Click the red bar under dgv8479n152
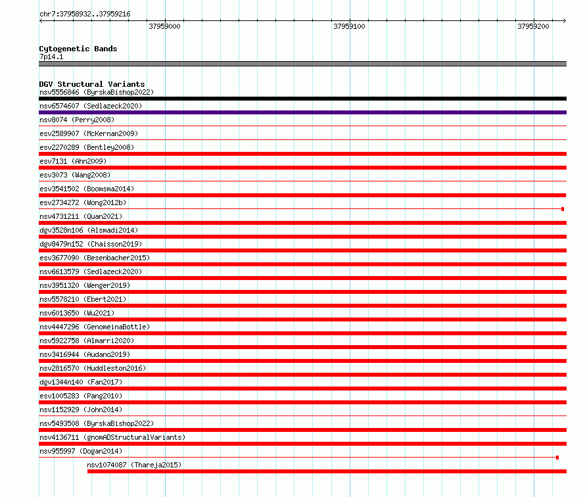The height and width of the screenshot is (497, 585). (302, 250)
